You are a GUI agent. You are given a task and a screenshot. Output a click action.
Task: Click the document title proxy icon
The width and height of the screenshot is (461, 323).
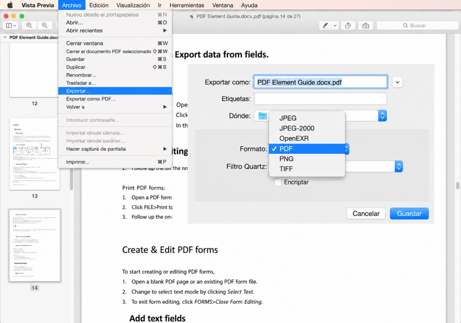(191, 17)
